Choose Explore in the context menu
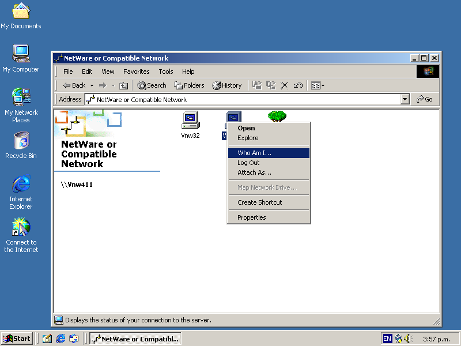Image resolution: width=461 pixels, height=346 pixels. (x=269, y=138)
